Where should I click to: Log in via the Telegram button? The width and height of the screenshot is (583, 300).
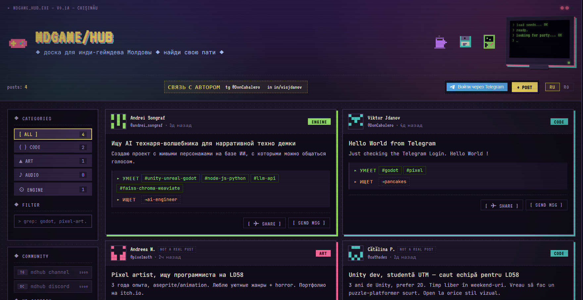477,87
